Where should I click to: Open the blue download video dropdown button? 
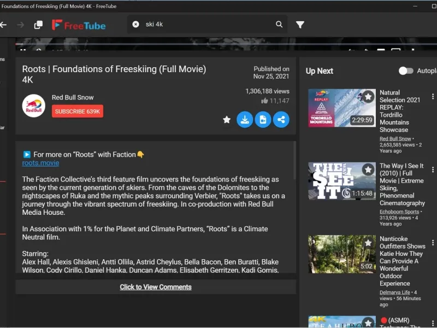[x=245, y=120]
